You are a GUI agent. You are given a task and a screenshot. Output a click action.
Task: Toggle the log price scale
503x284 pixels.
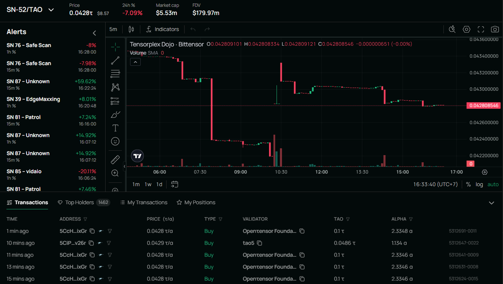pyautogui.click(x=479, y=184)
